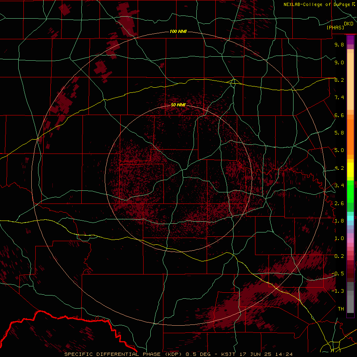Screen dimensions: 357x357
Task: Click the 9.0 value on the scale
Action: tap(339, 62)
